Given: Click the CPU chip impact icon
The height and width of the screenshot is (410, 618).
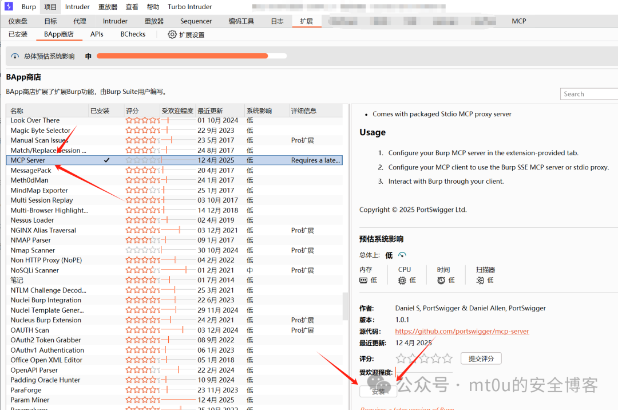Looking at the screenshot, I should tap(402, 280).
